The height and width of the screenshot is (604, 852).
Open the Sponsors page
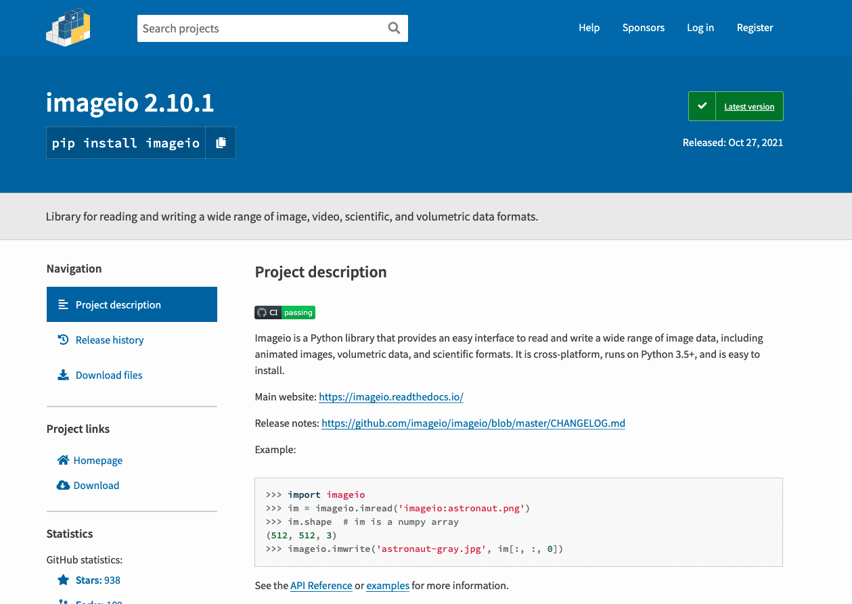point(643,28)
